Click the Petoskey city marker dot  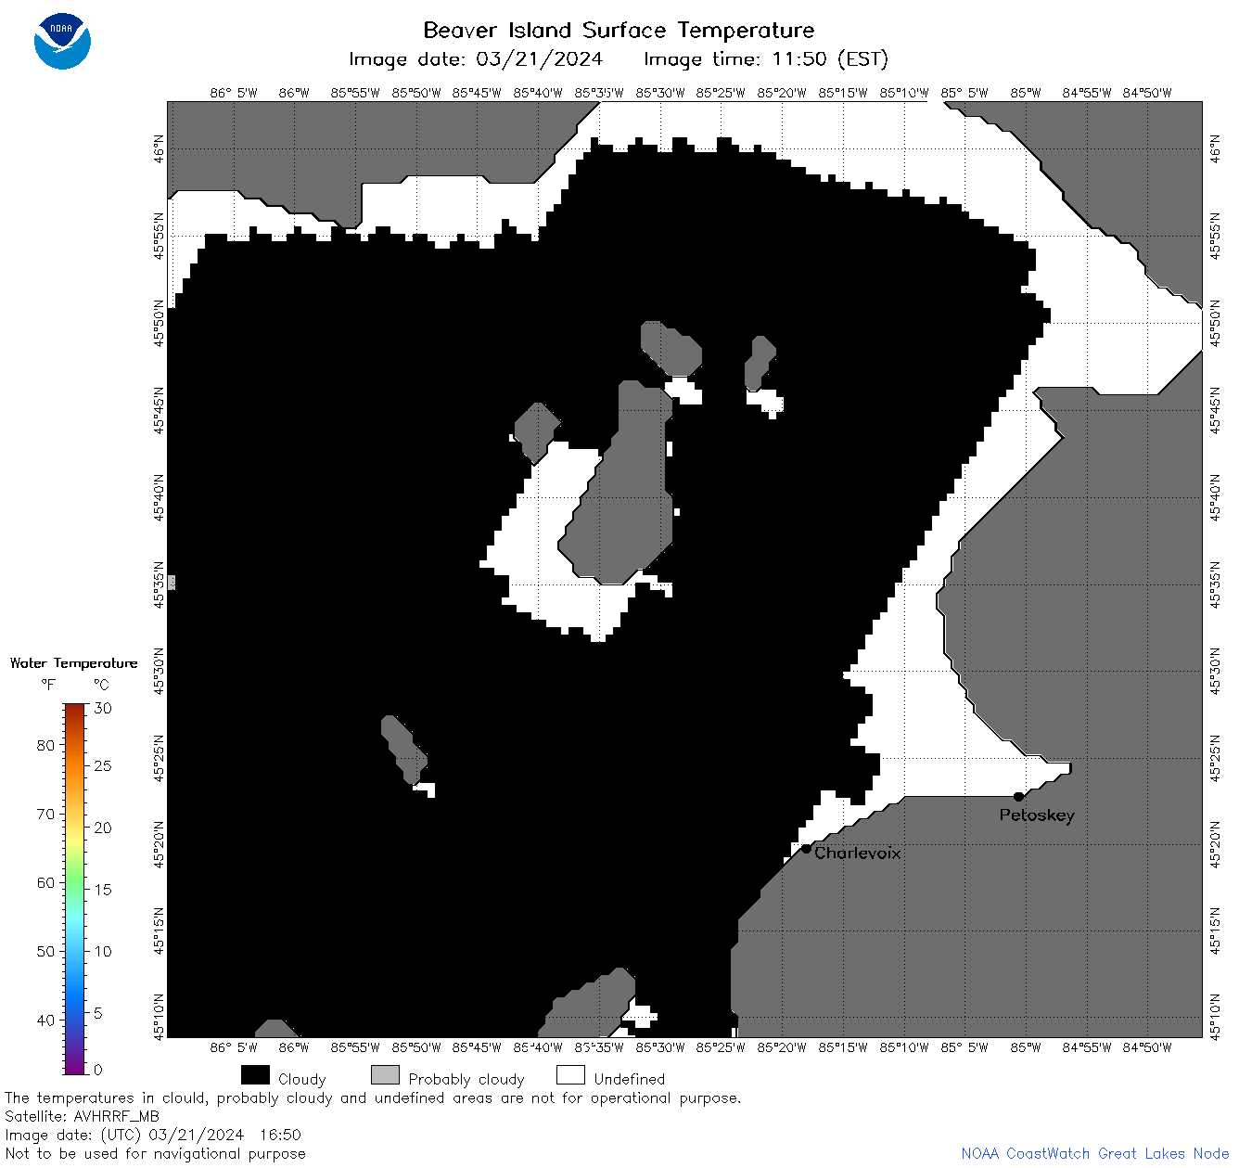pos(1018,796)
